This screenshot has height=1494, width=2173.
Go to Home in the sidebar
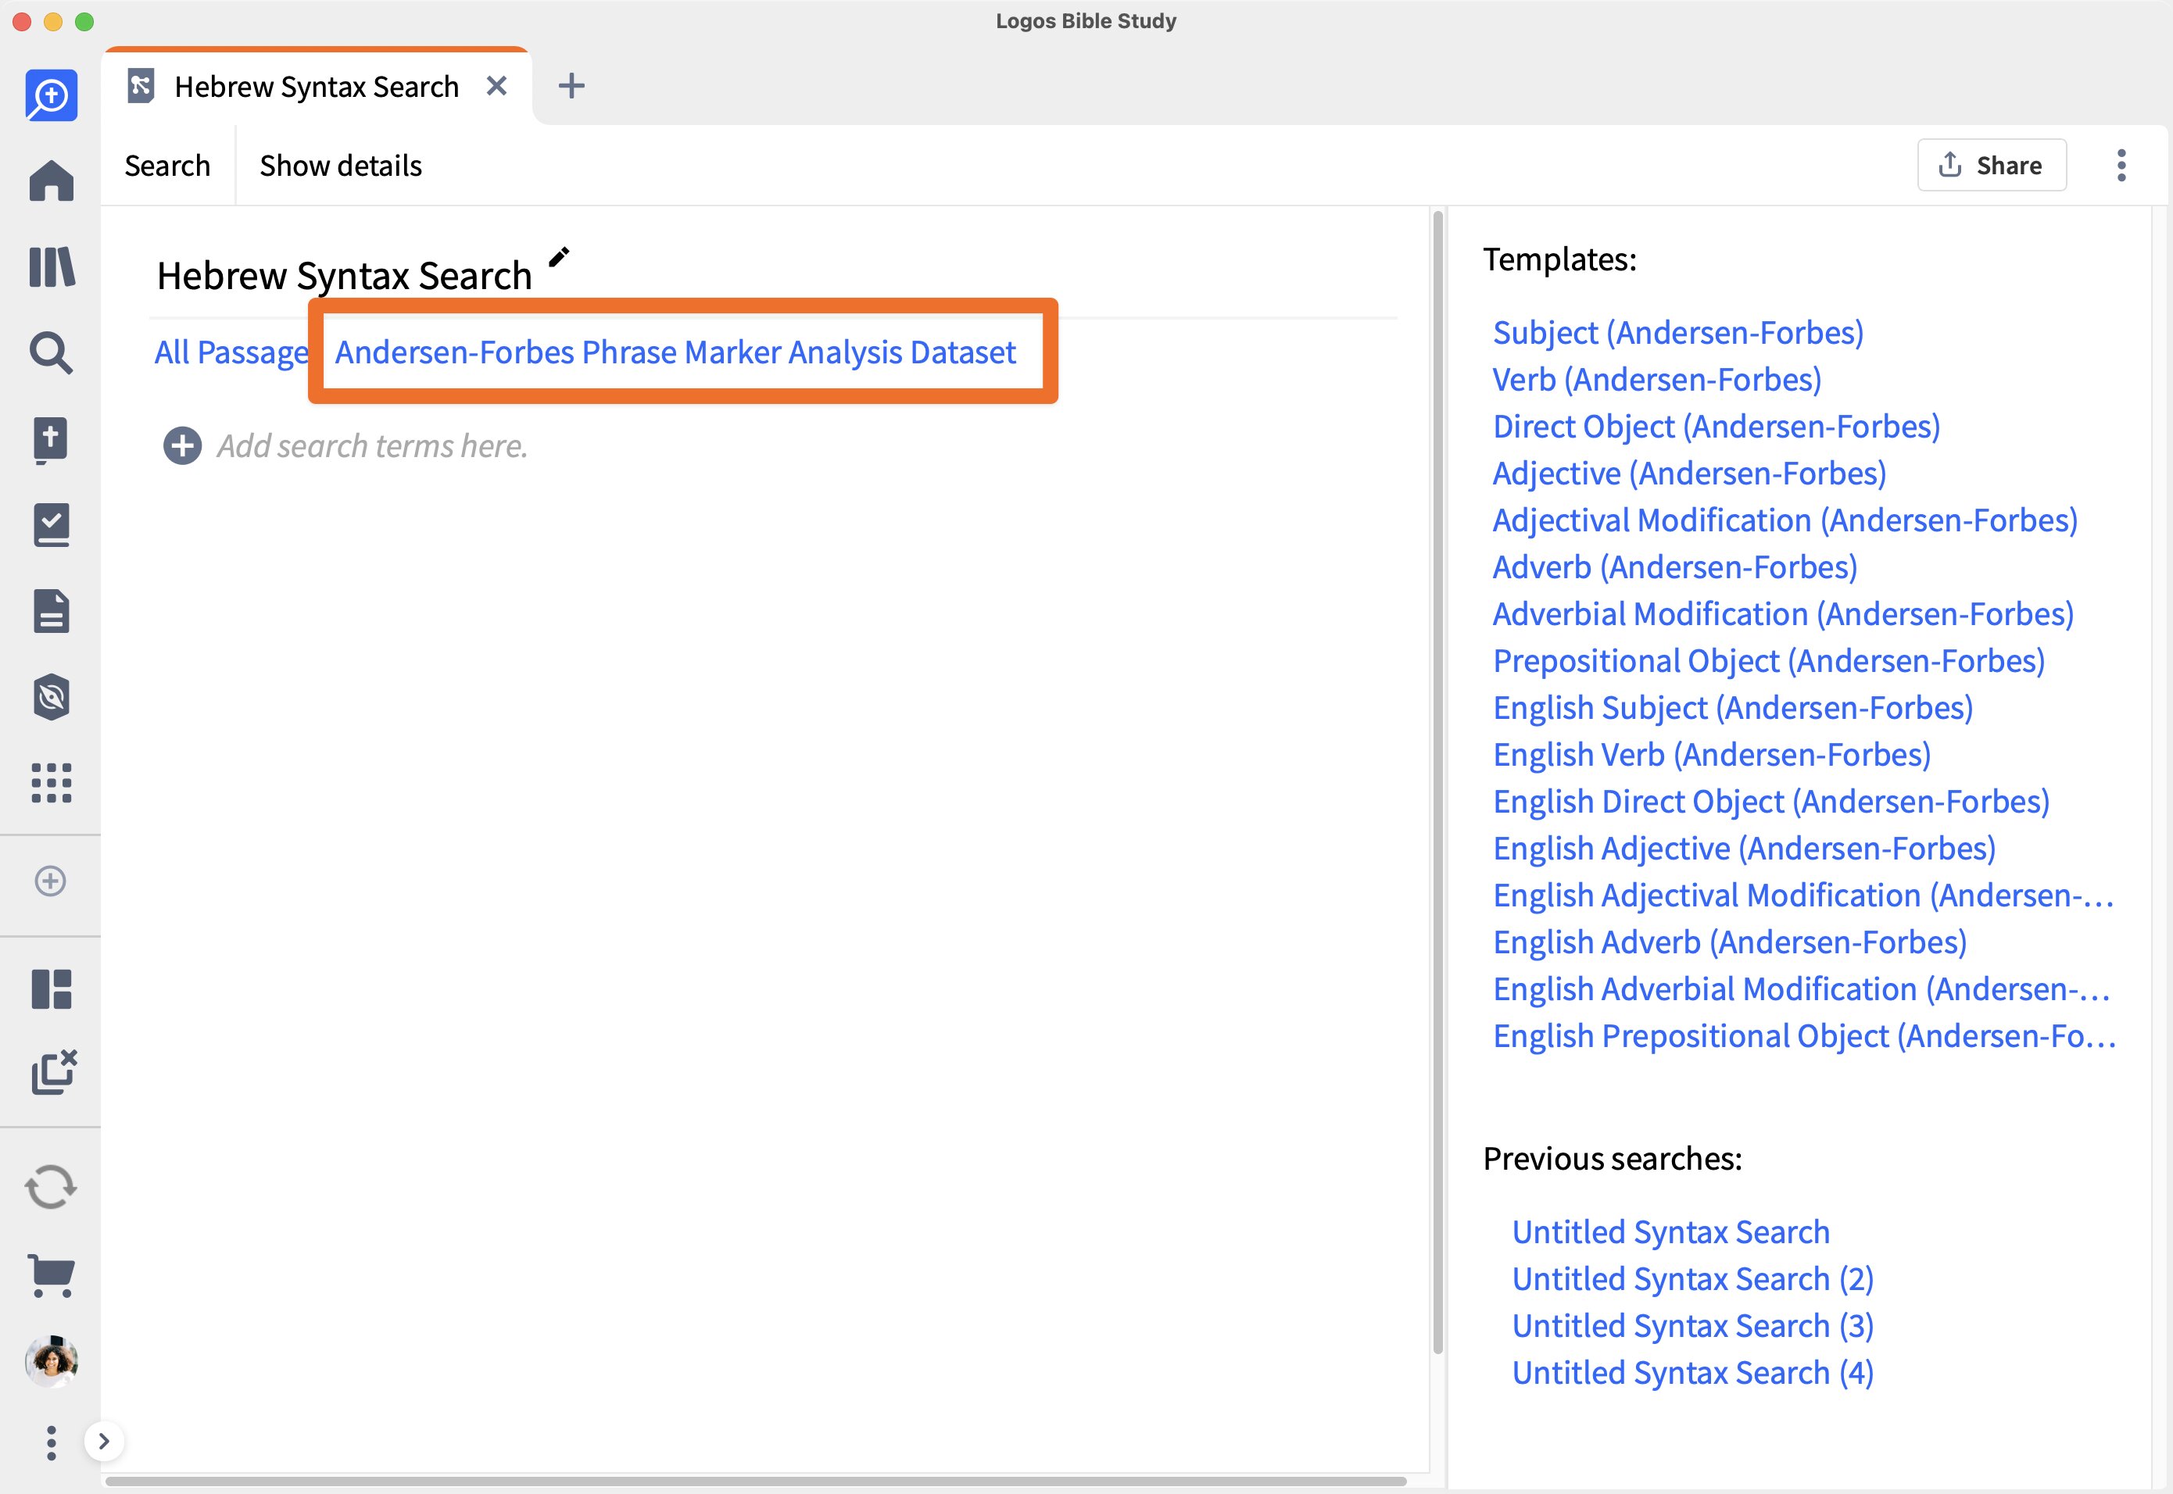52,180
